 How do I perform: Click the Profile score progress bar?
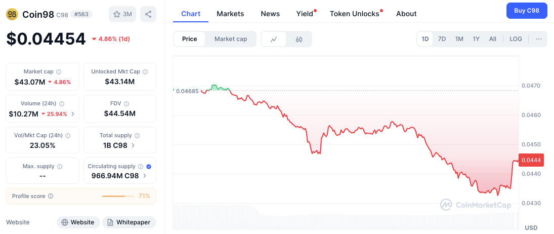[x=118, y=196]
